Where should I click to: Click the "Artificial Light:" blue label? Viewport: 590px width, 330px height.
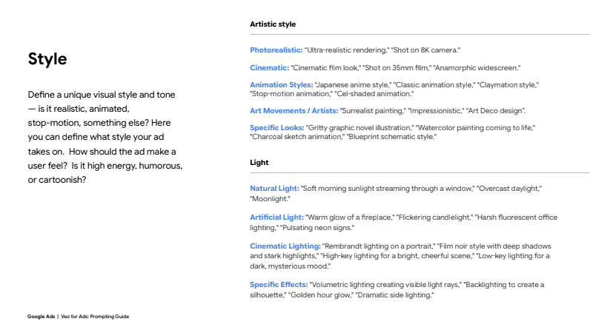(277, 218)
